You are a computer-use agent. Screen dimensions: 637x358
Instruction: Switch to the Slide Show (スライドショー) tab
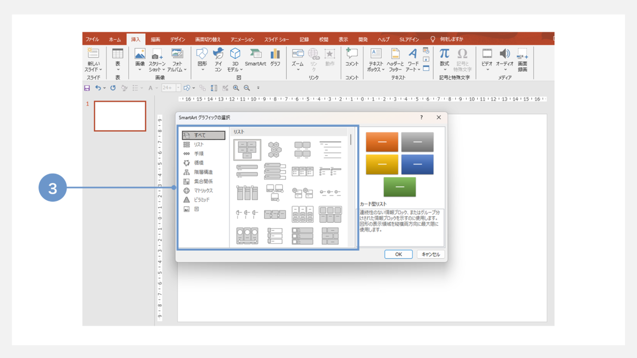(277, 39)
